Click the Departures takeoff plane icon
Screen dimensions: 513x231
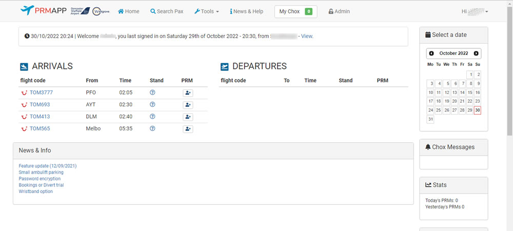(225, 67)
